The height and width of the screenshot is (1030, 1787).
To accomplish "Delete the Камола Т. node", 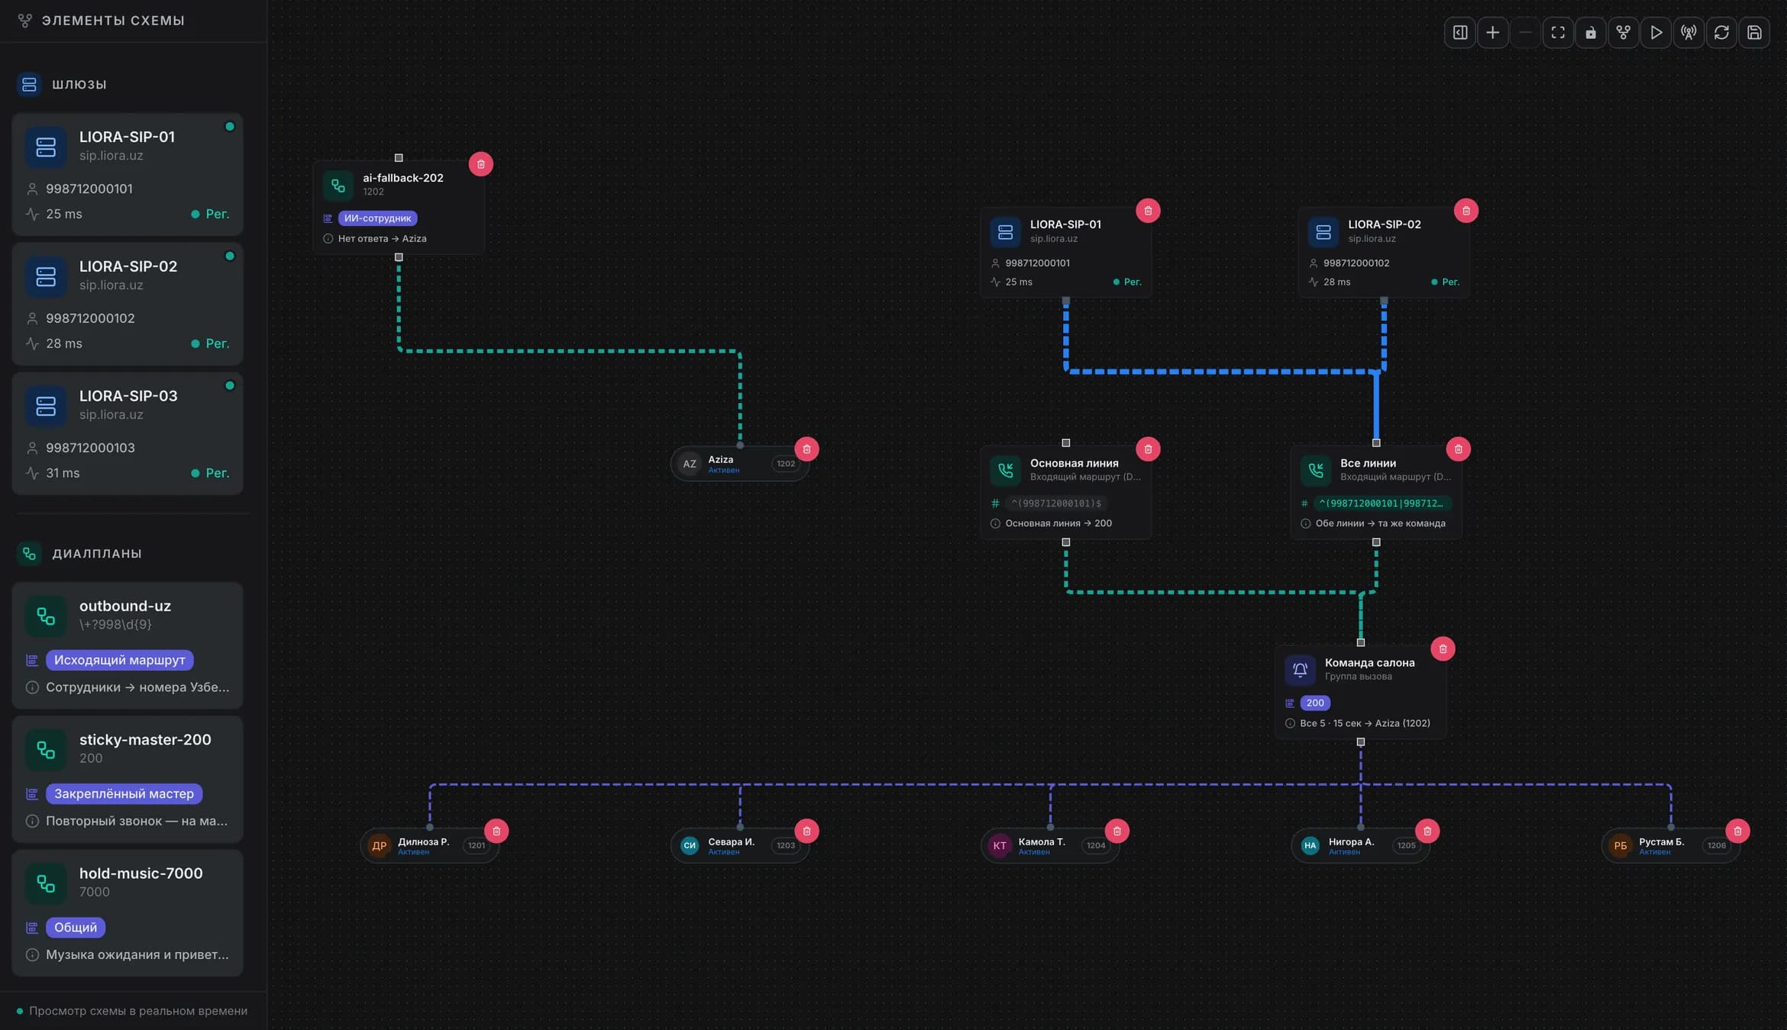I will pyautogui.click(x=1116, y=831).
